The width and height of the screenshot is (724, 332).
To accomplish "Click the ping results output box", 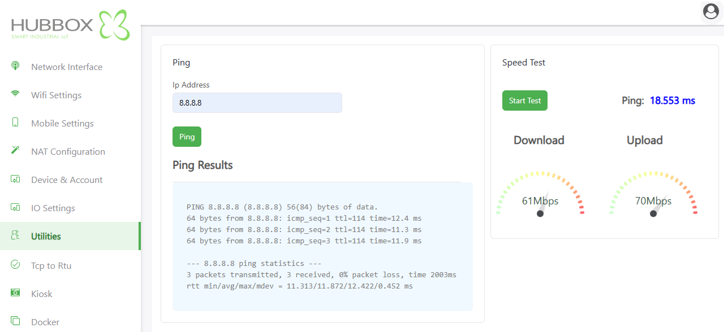I will (322, 247).
